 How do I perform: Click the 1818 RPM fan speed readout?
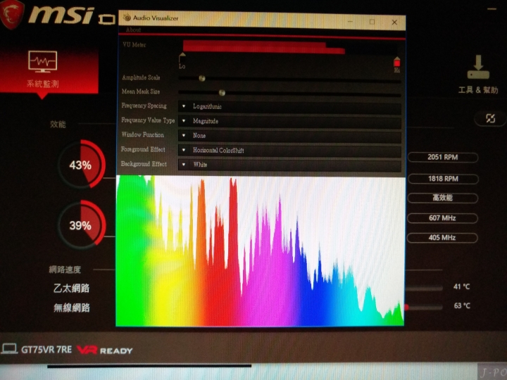pyautogui.click(x=443, y=179)
